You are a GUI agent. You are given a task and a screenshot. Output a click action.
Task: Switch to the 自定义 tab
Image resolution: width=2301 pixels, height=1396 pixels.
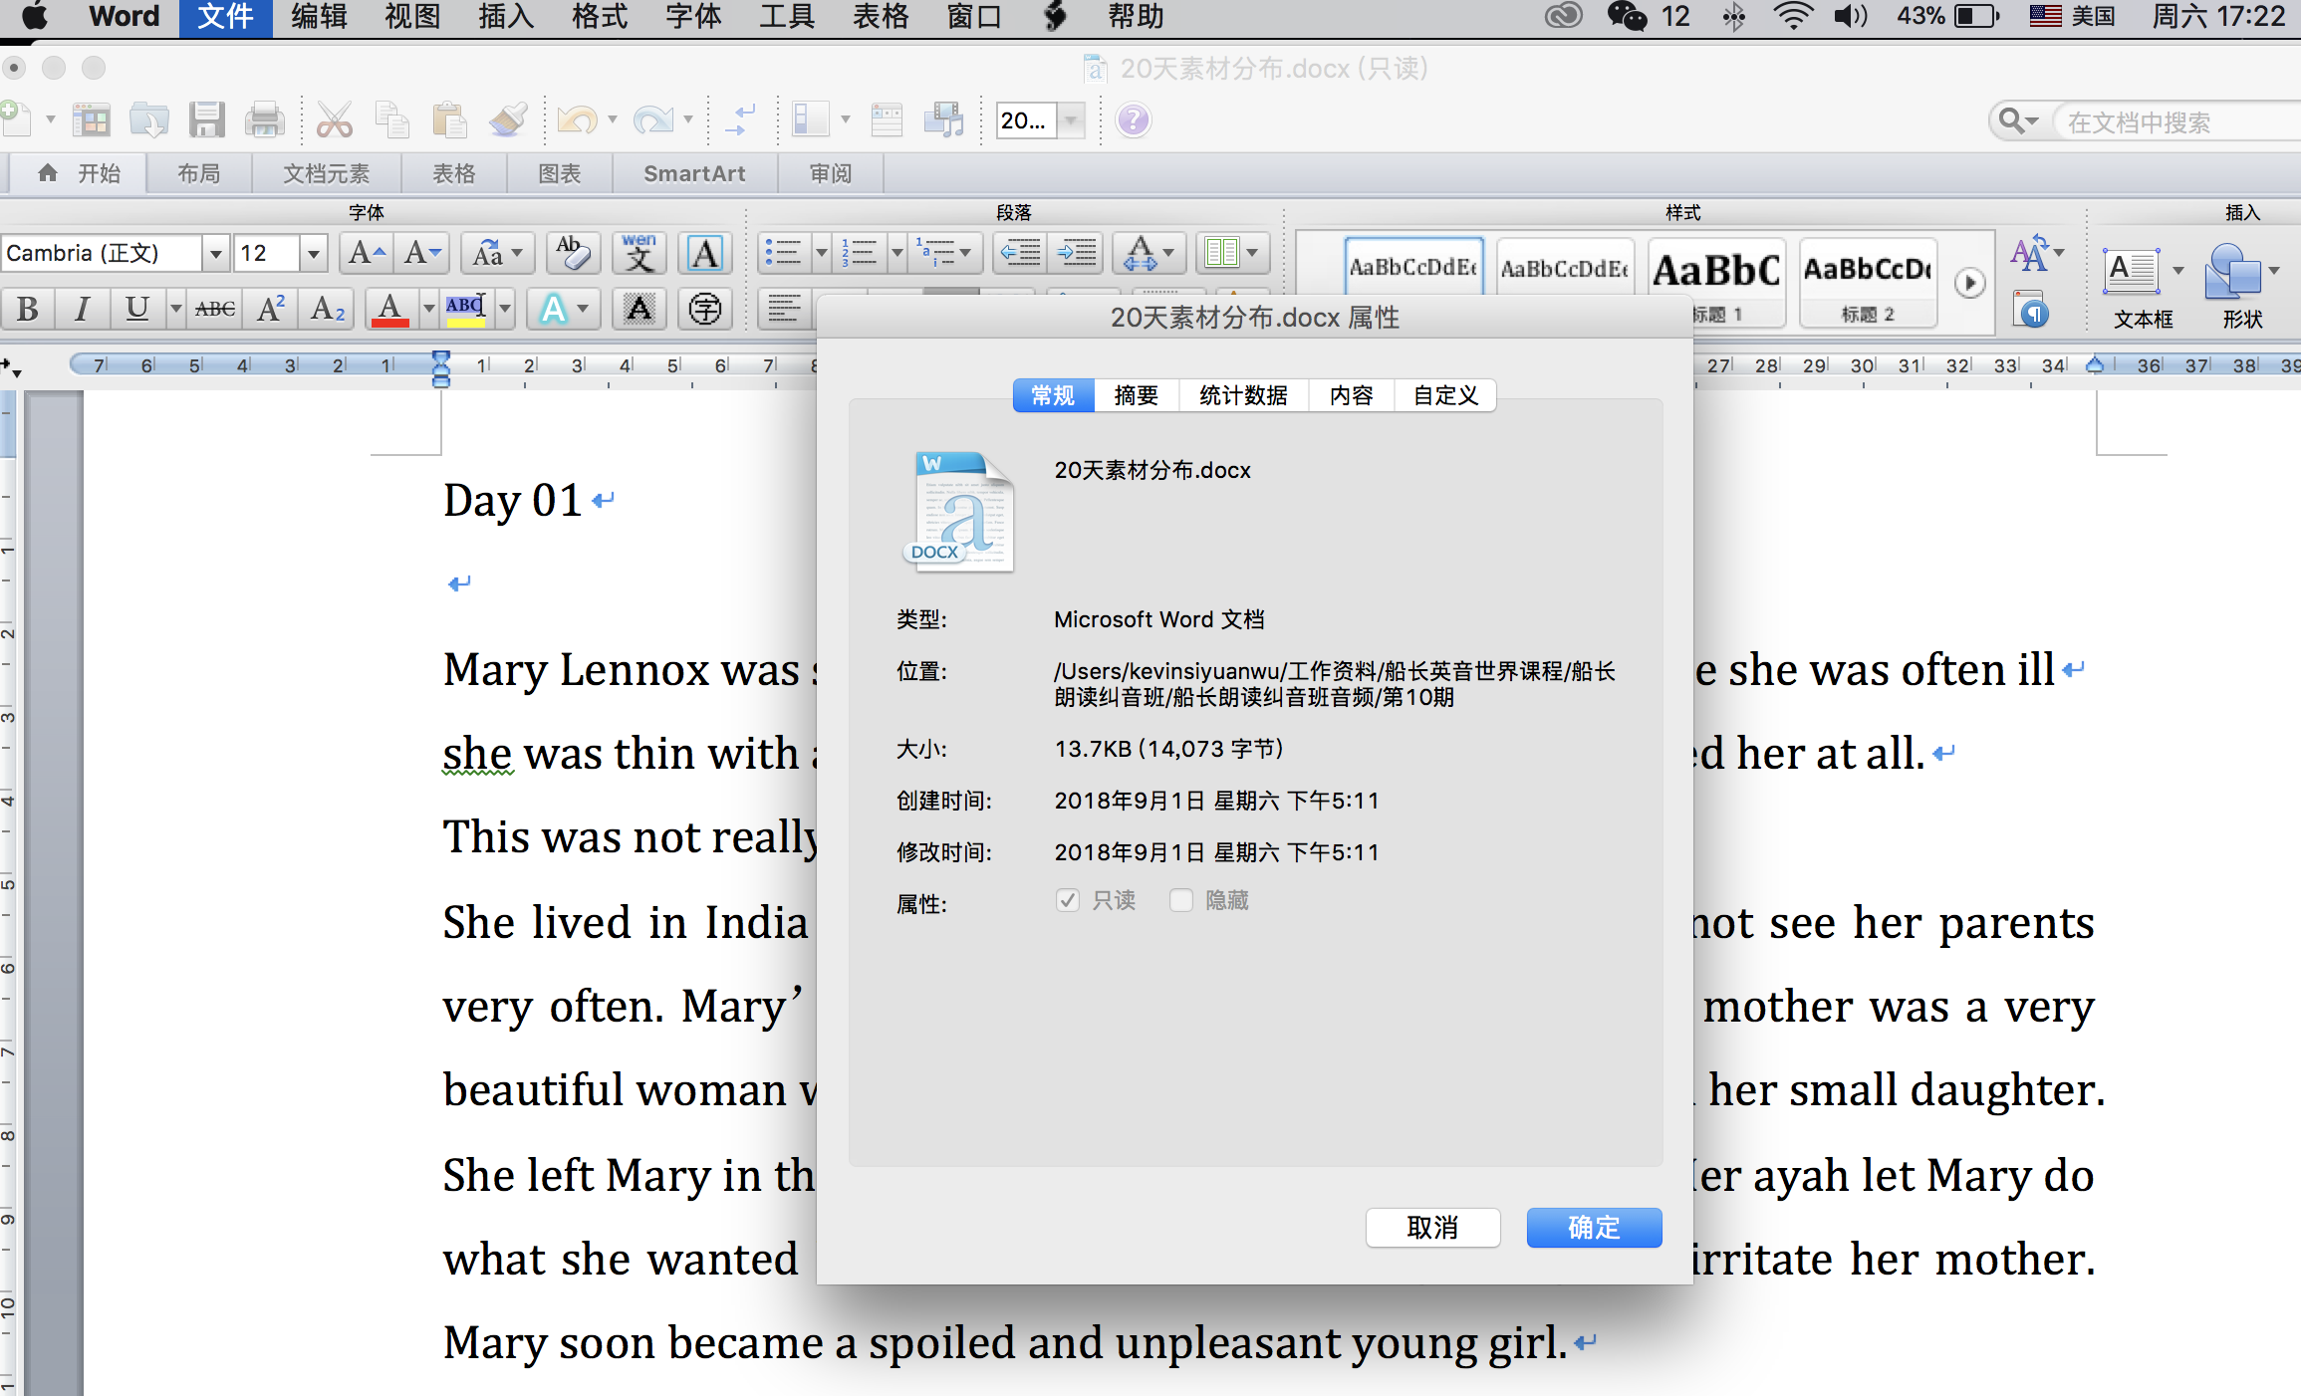1445,395
